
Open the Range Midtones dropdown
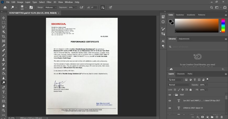pyautogui.click(x=51, y=7)
